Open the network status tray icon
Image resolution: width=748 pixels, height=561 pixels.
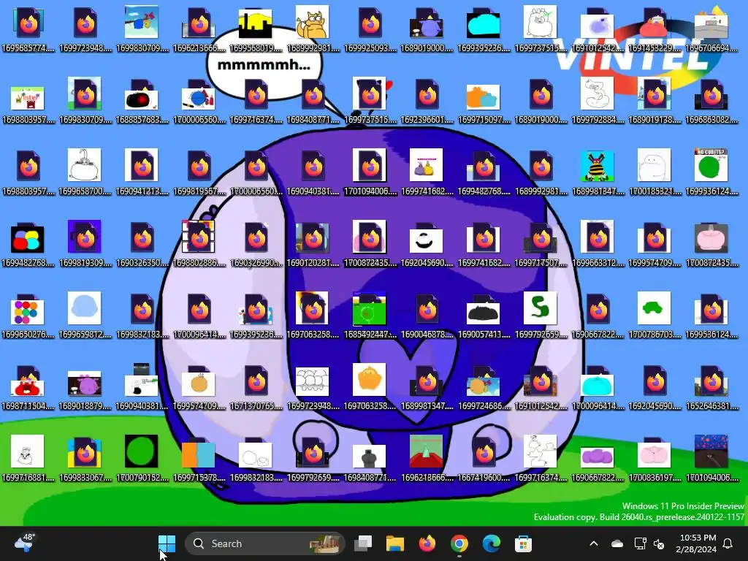pos(640,543)
